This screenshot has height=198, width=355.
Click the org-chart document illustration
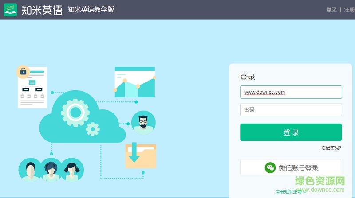(32, 87)
